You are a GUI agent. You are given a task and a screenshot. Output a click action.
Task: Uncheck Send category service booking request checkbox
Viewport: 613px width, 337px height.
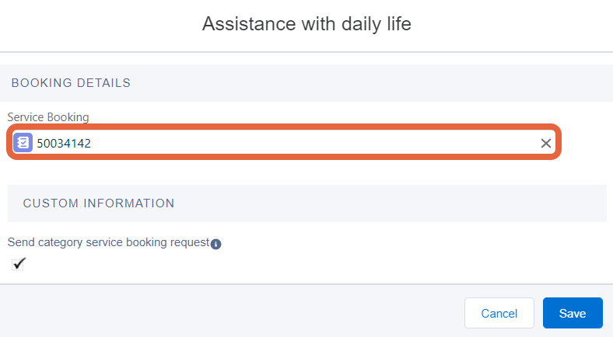[18, 264]
